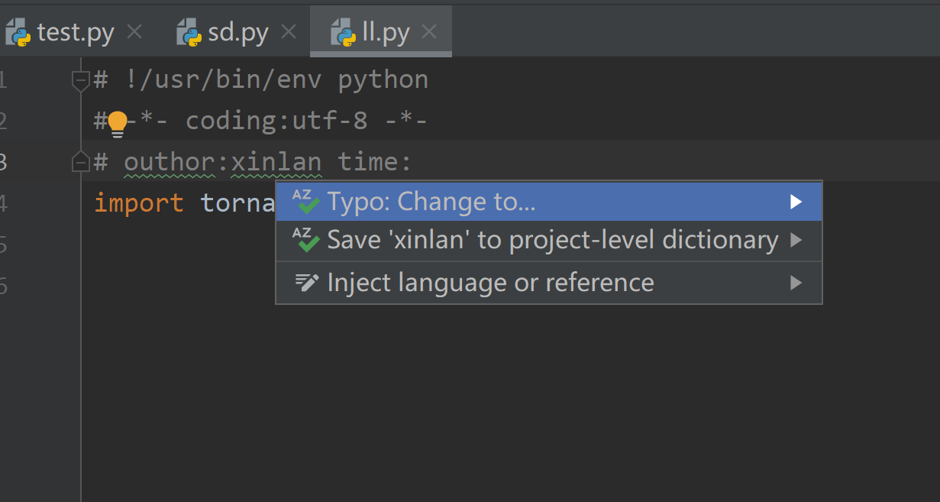Click the Python file icon on ll.py tab

click(x=343, y=33)
